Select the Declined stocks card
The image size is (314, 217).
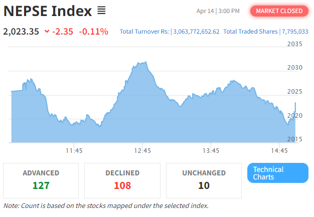coord(122,180)
